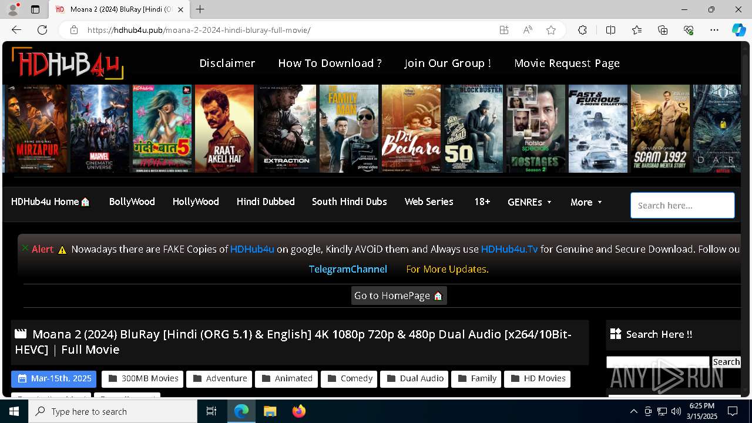Open Settings and more ellipsis menu

[714, 30]
